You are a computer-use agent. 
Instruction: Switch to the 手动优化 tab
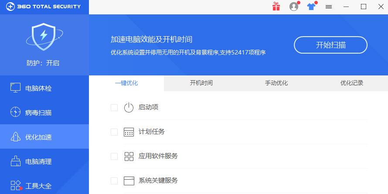276,83
